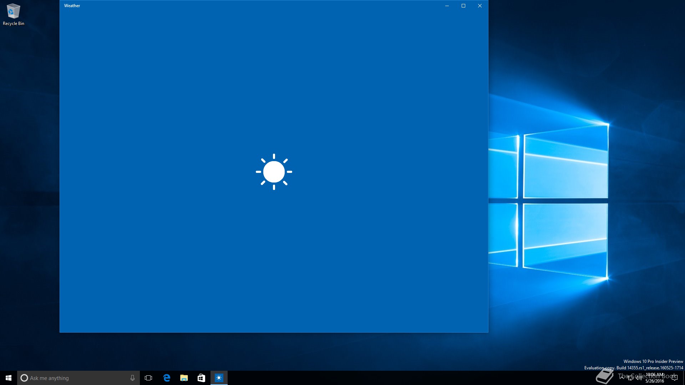This screenshot has height=385, width=685.
Task: Open the volume speaker tray icon
Action: 639,378
